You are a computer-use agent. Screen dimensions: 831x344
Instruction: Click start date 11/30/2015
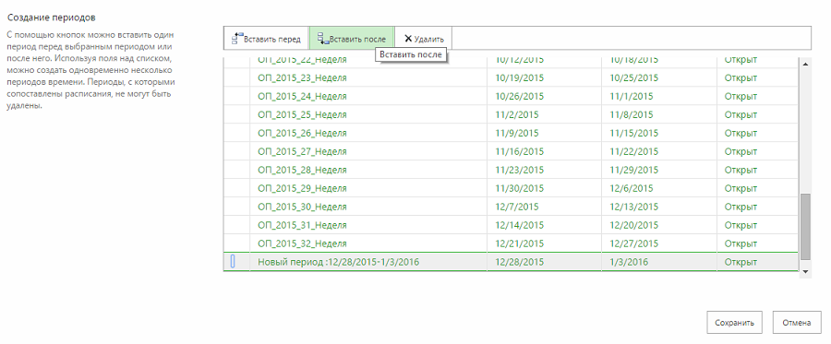click(520, 188)
